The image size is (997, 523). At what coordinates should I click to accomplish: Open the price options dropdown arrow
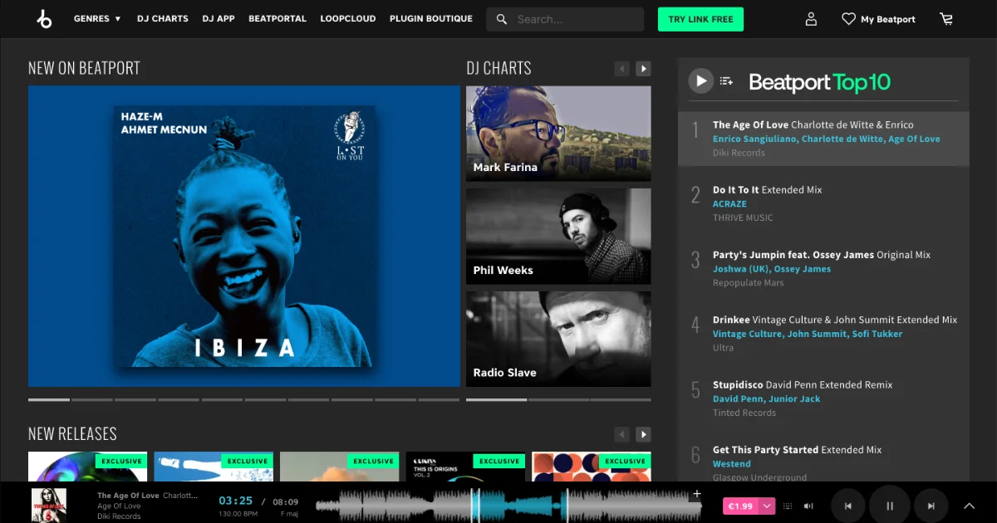pos(767,506)
